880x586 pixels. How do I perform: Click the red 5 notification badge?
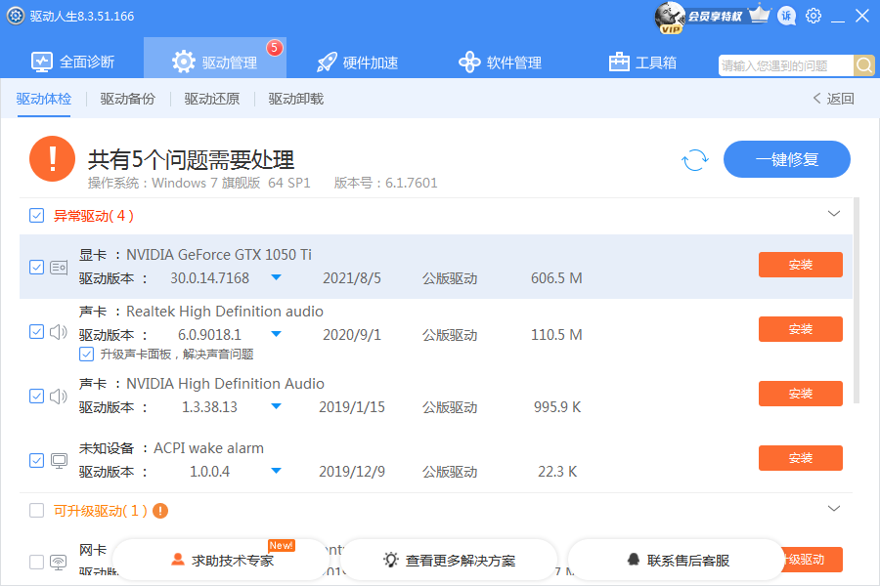click(x=275, y=48)
